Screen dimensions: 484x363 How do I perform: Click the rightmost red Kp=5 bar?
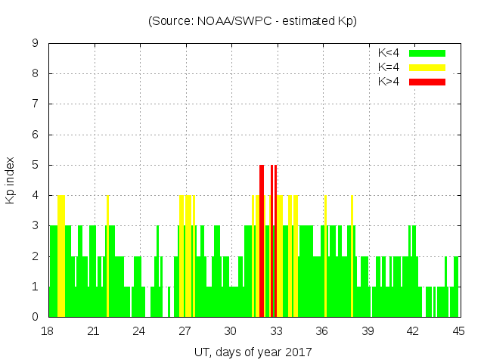[275, 240]
